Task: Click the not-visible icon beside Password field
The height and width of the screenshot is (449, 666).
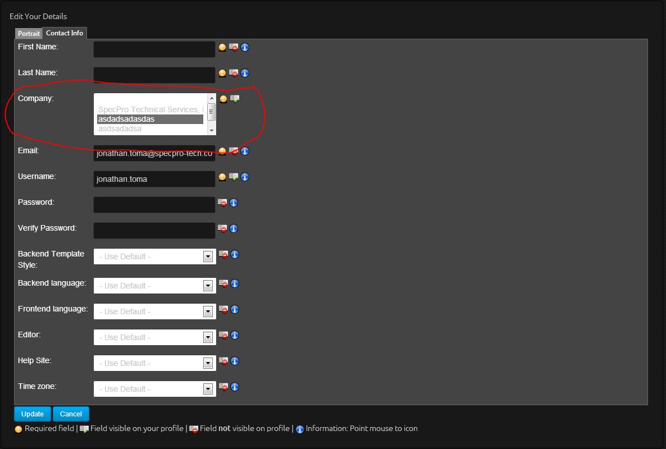Action: pos(222,203)
